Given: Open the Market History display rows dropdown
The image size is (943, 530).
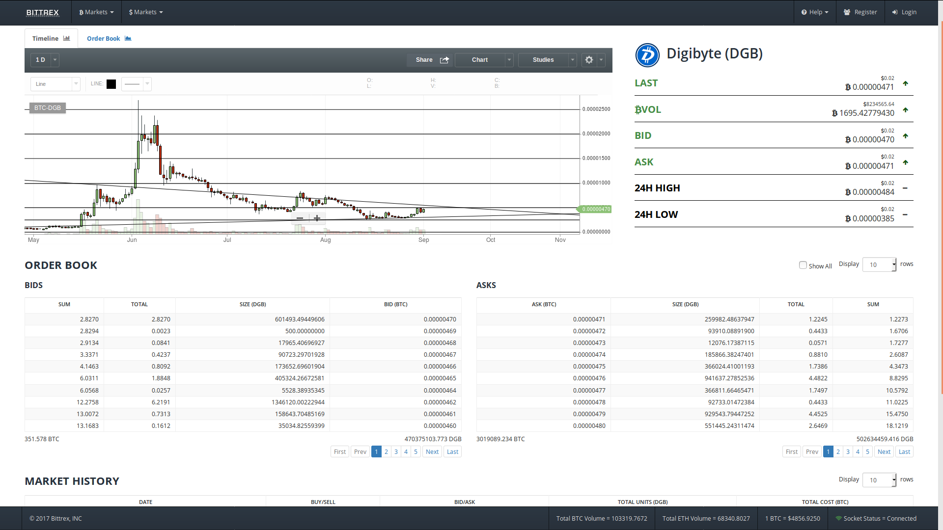Looking at the screenshot, I should pos(879,480).
